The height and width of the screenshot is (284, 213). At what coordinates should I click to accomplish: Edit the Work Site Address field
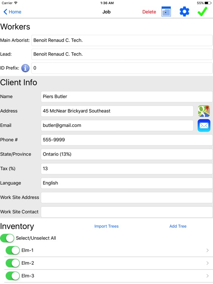[127, 197]
